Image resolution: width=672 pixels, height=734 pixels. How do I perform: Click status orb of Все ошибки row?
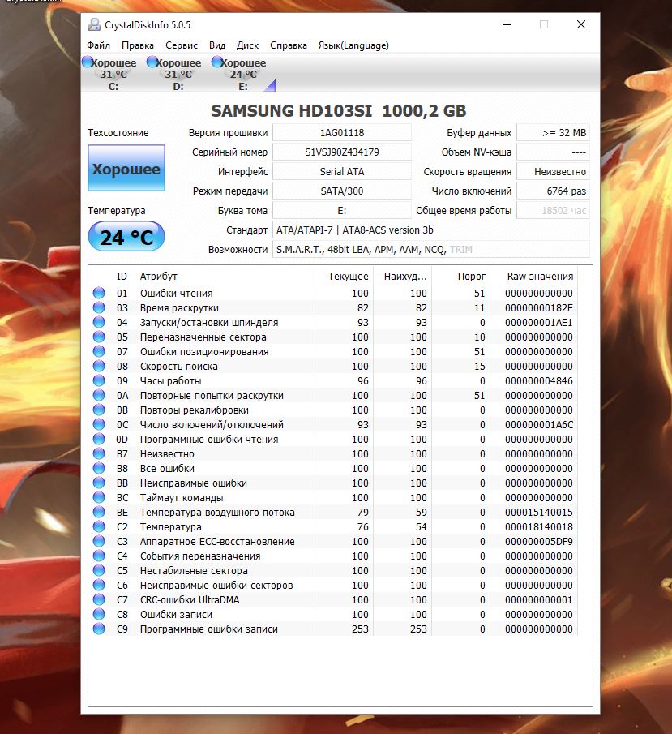[99, 468]
